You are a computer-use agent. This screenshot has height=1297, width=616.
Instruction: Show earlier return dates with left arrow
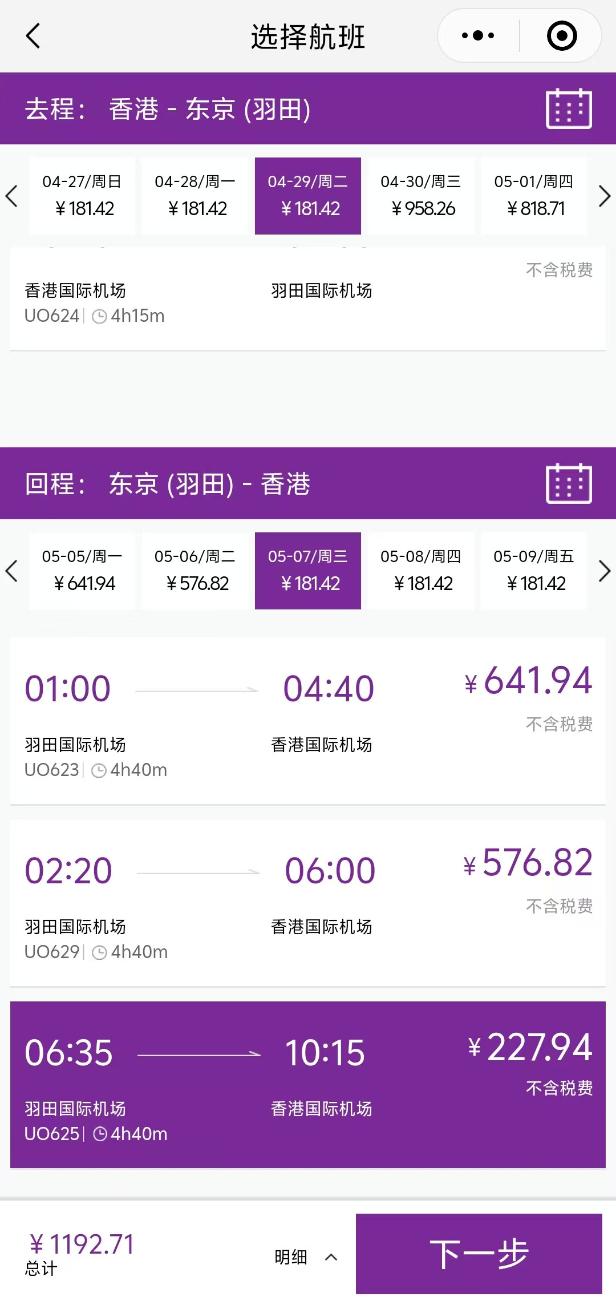click(11, 571)
